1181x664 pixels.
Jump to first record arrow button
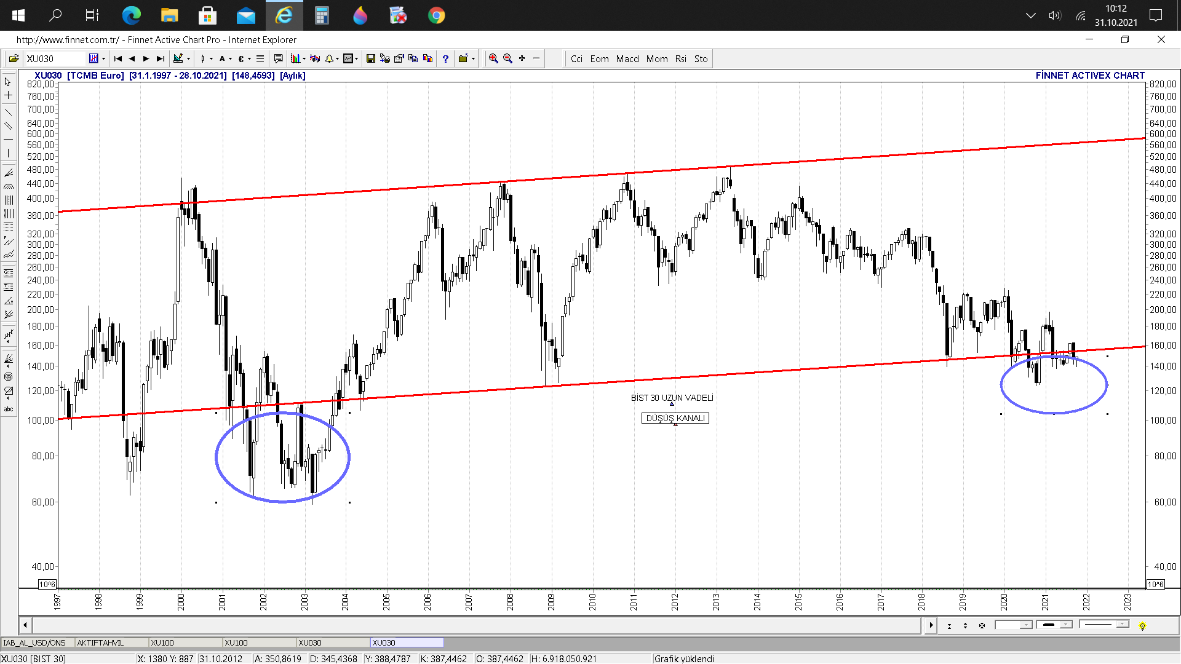coord(118,59)
